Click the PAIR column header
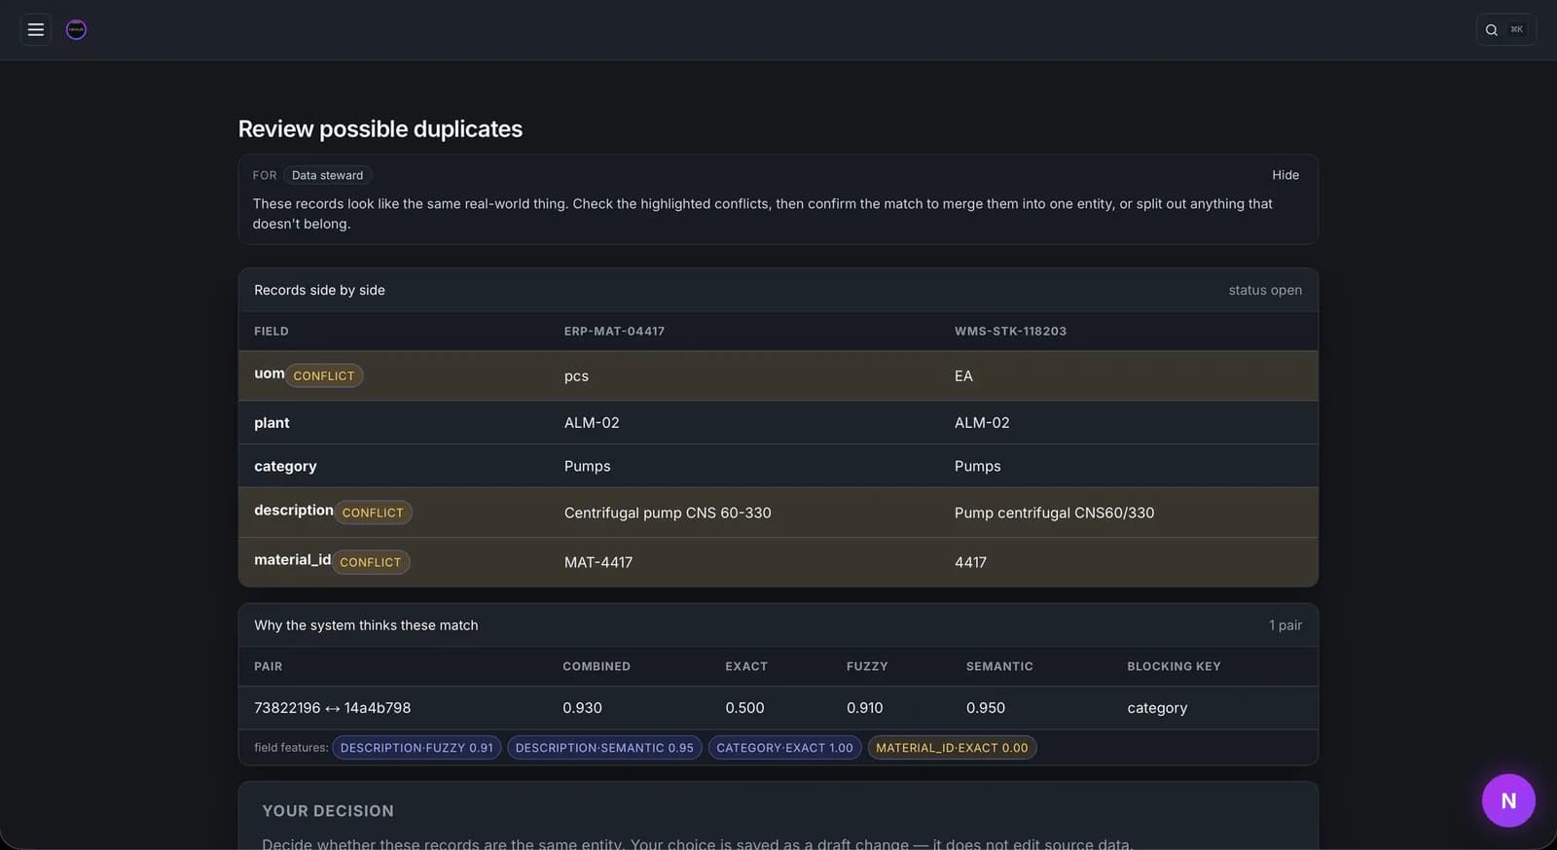The width and height of the screenshot is (1557, 850). [269, 667]
